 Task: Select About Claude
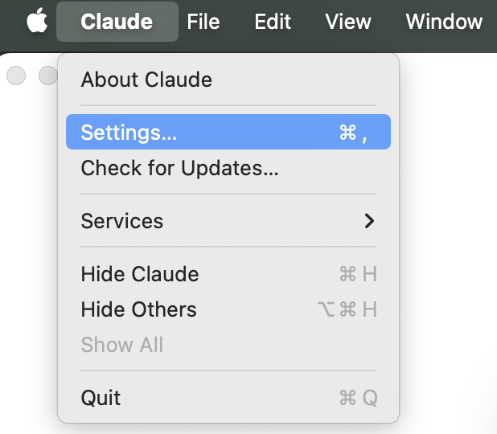point(146,80)
